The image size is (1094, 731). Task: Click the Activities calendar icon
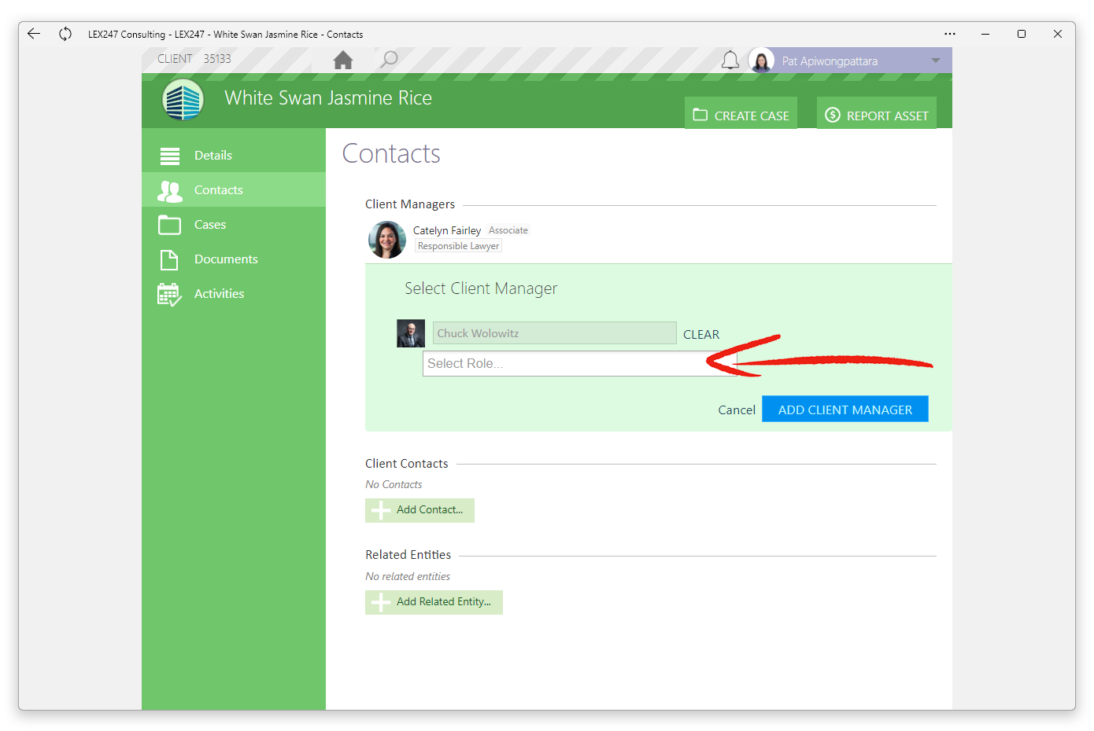pyautogui.click(x=169, y=295)
